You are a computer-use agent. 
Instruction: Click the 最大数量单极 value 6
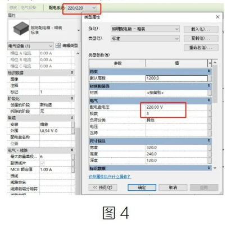56,157
